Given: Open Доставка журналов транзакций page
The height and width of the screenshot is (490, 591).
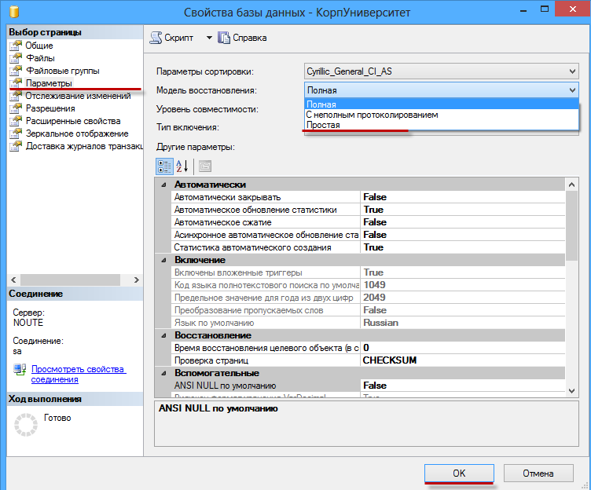Looking at the screenshot, I should pos(84,146).
